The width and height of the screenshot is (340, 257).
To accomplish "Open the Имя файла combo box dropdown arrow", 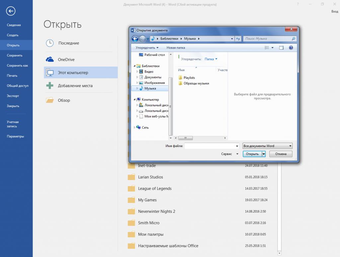I will click(237, 146).
